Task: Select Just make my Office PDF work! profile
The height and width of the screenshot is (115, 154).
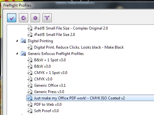Action: pos(79,98)
